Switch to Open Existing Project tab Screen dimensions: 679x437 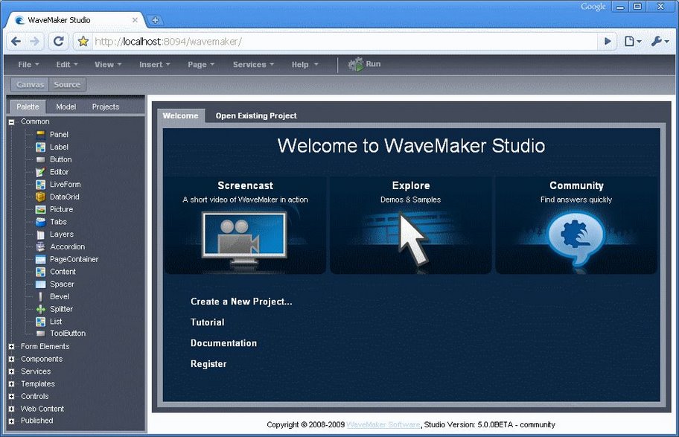(256, 116)
